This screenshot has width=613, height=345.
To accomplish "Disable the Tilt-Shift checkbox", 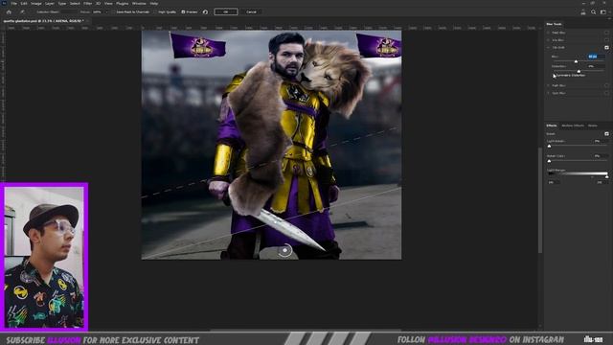I will [x=606, y=47].
